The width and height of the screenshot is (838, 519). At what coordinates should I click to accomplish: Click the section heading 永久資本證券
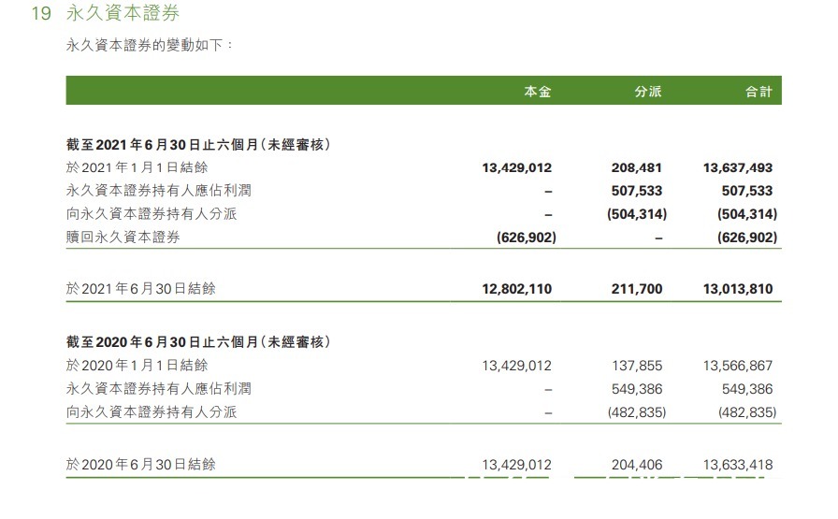coord(123,13)
